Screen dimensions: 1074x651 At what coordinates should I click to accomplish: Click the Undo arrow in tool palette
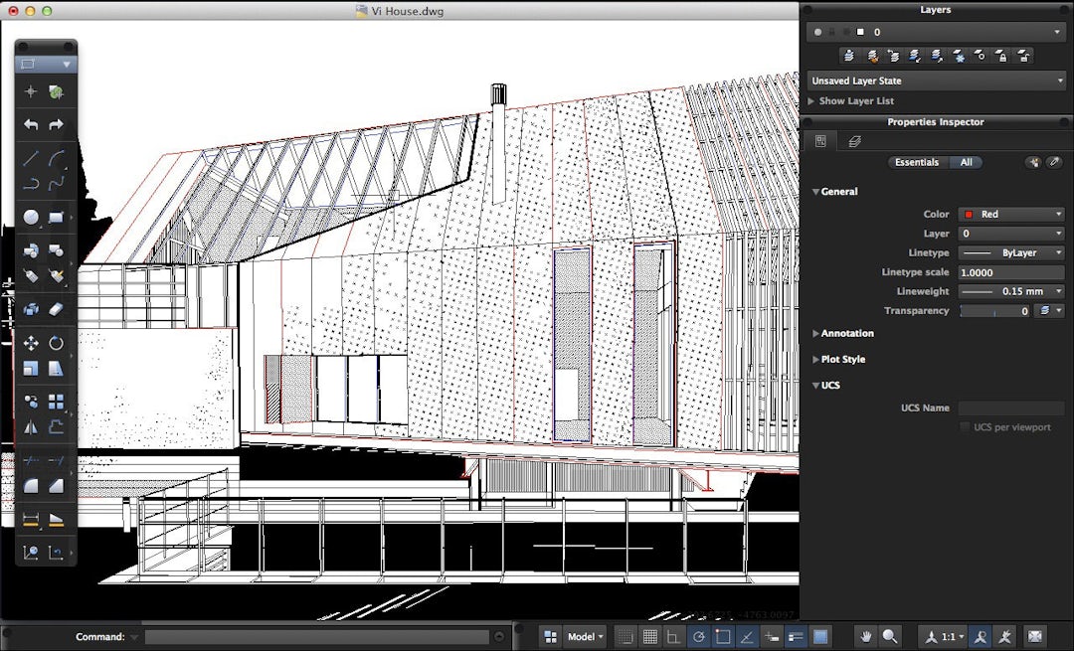pyautogui.click(x=31, y=124)
